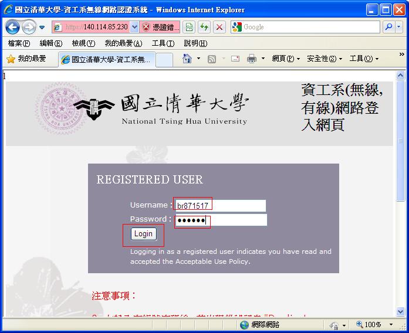Click the browser Back arrow button
Screen dimensions: 409x333
click(x=13, y=27)
